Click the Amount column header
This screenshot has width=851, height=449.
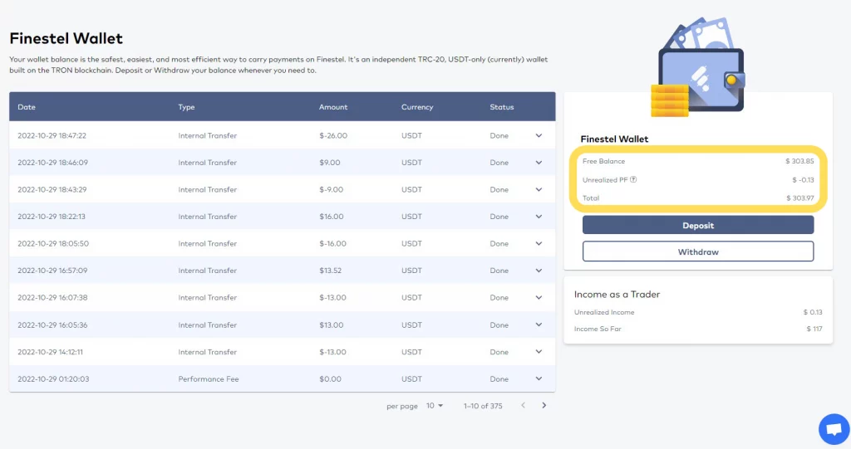(x=333, y=107)
